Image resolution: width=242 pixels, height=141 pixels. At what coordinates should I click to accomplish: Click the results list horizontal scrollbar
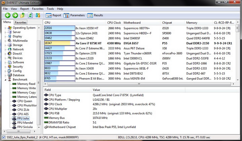139,84
